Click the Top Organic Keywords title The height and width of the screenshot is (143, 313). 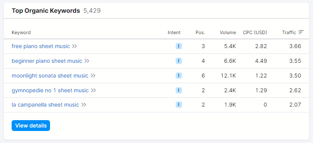pyautogui.click(x=46, y=11)
